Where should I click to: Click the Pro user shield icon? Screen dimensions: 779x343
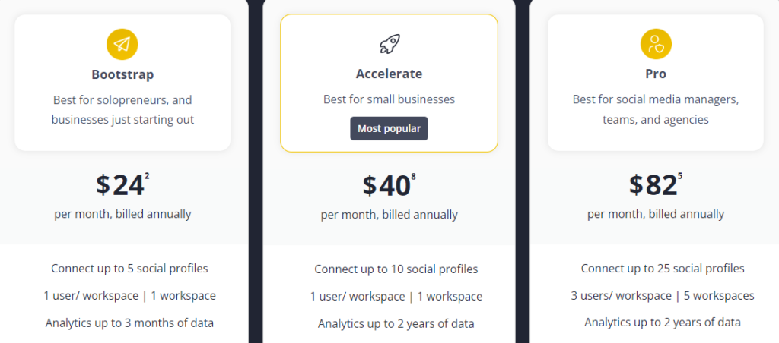[656, 44]
